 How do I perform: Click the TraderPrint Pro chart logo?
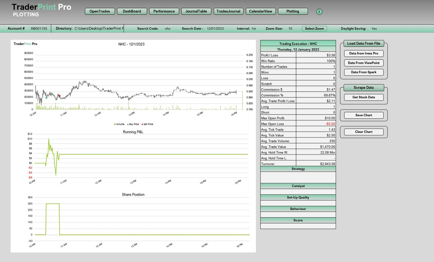coord(26,44)
